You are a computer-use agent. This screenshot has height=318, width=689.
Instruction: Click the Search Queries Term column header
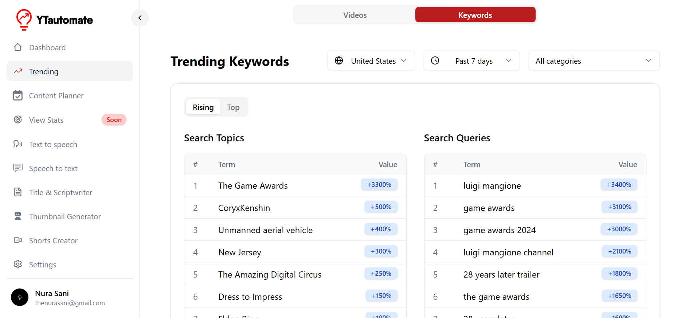point(472,165)
